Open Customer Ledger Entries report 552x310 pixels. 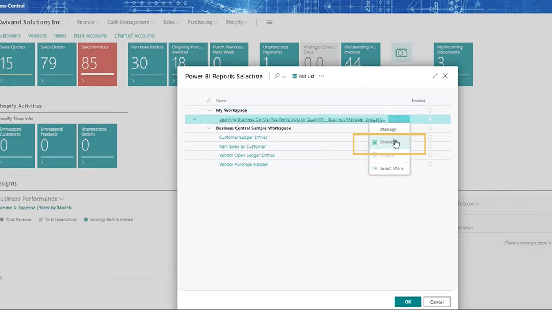click(x=243, y=137)
